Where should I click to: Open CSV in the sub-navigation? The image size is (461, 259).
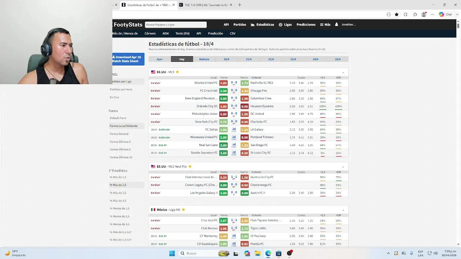pyautogui.click(x=233, y=33)
